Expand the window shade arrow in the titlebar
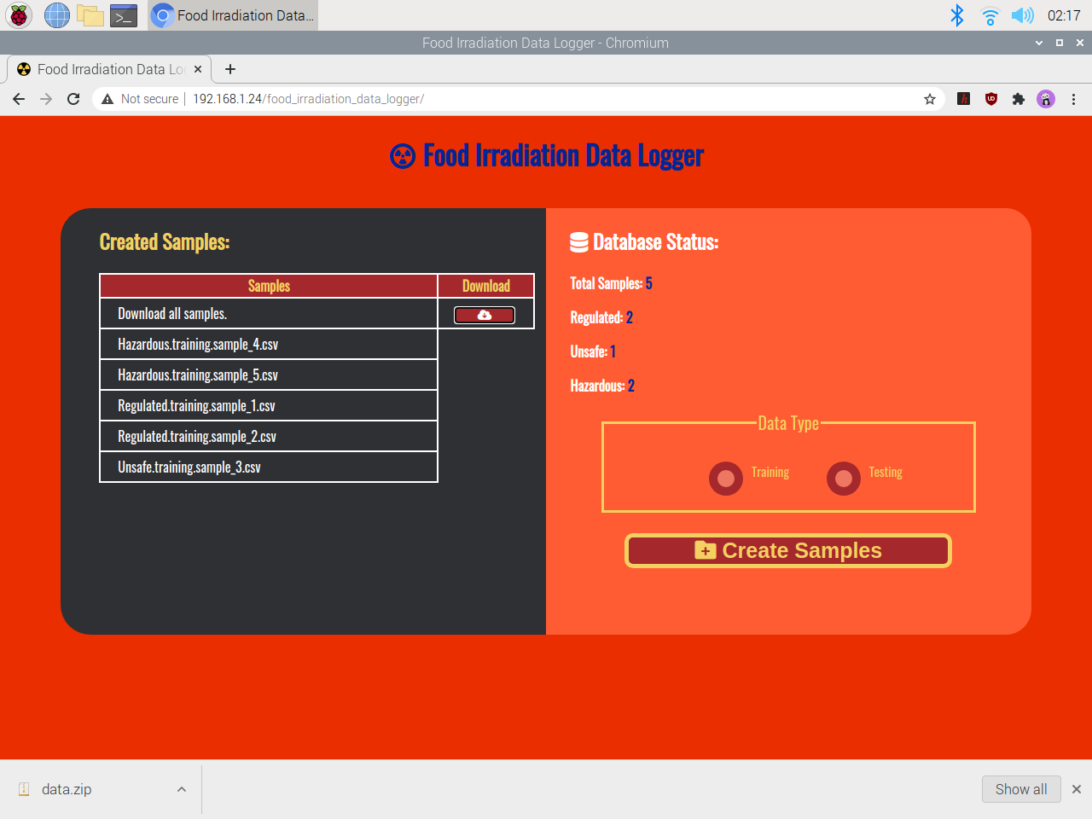The image size is (1092, 819). 1038,43
